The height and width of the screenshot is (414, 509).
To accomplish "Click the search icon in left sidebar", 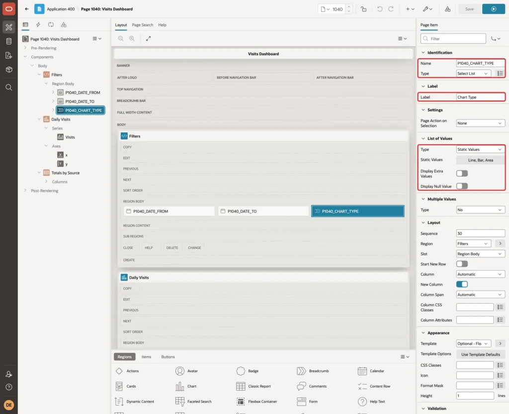I will point(9,88).
